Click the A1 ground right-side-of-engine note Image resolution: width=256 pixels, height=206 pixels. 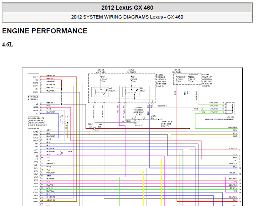(x=166, y=123)
